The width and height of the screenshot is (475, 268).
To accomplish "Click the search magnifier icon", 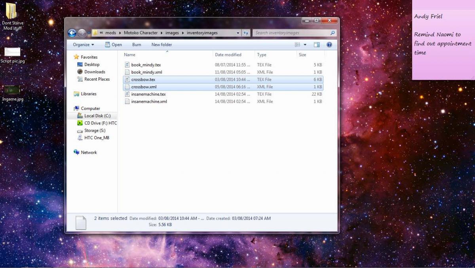I will point(332,33).
